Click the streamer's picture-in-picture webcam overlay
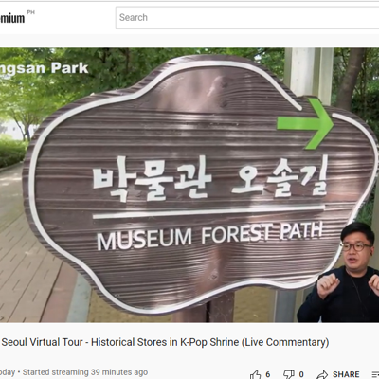Screen dimensions: 379x379 (338, 272)
